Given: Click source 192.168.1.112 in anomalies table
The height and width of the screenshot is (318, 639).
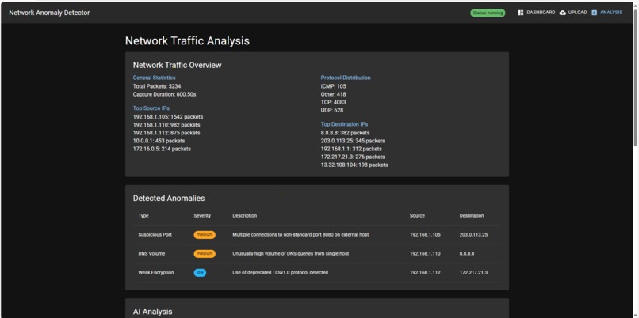Looking at the screenshot, I should tap(425, 272).
